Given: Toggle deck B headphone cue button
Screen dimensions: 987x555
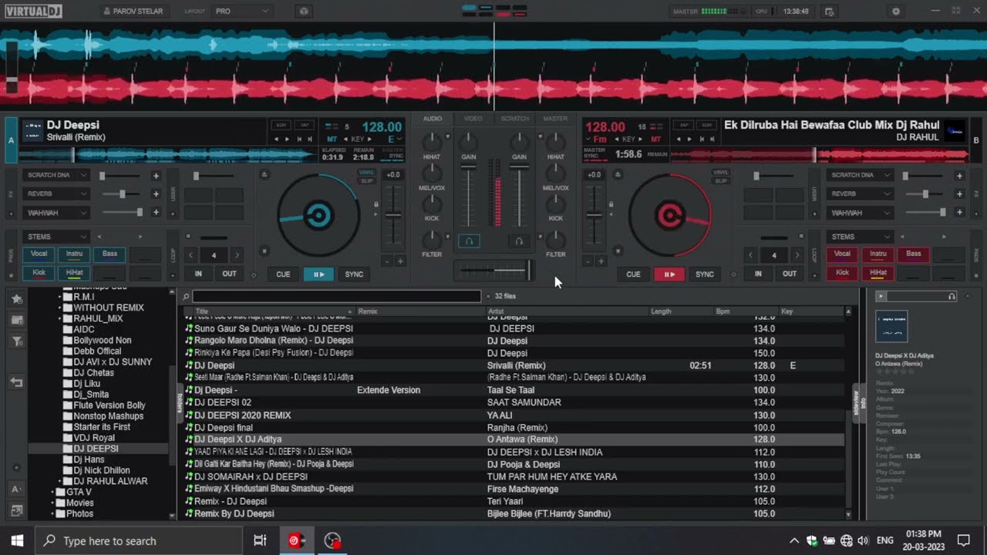Looking at the screenshot, I should (x=519, y=241).
